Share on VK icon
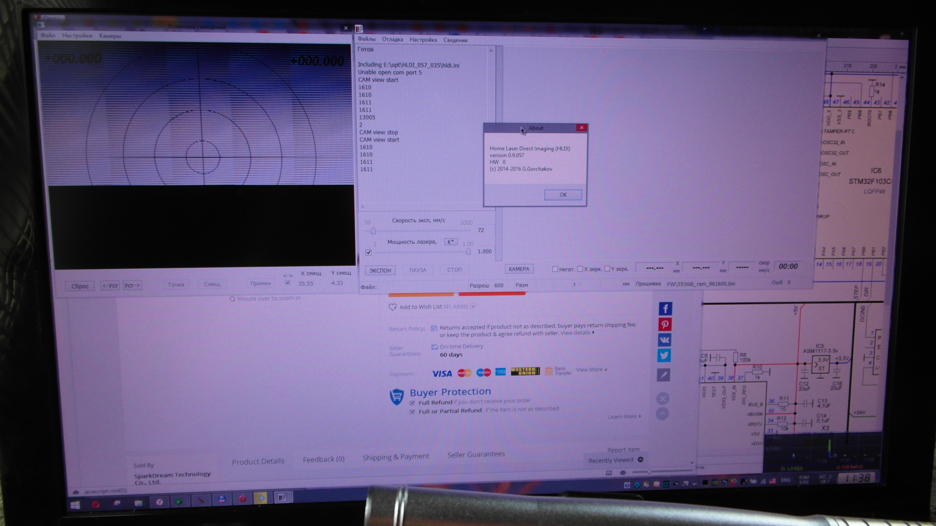 pyautogui.click(x=664, y=340)
